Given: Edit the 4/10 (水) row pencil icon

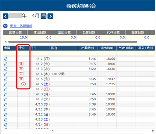Looking at the screenshot, I should [6, 104].
